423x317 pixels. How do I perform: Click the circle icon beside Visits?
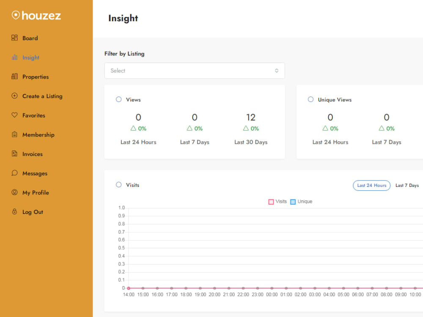119,185
